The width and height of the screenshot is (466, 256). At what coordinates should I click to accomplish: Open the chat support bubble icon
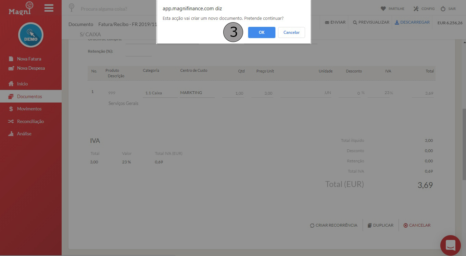450,245
